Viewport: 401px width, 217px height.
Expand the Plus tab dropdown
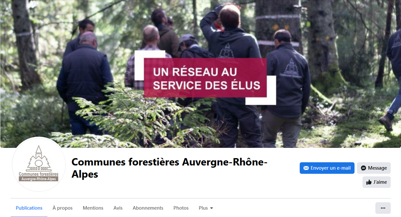(206, 208)
